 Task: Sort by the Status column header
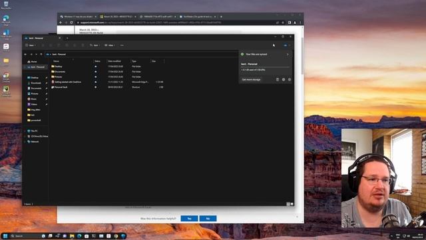(98, 61)
